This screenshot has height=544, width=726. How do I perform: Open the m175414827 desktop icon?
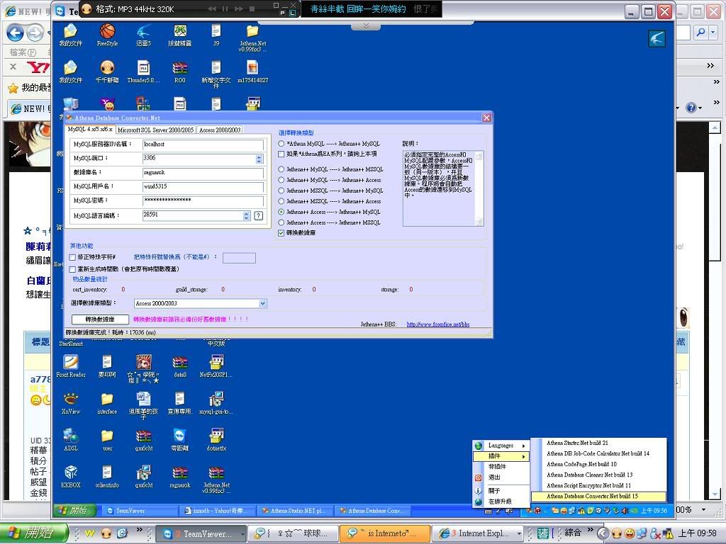coord(253,72)
